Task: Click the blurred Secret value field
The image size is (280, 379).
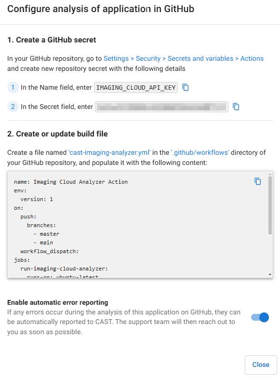Action: (161, 107)
